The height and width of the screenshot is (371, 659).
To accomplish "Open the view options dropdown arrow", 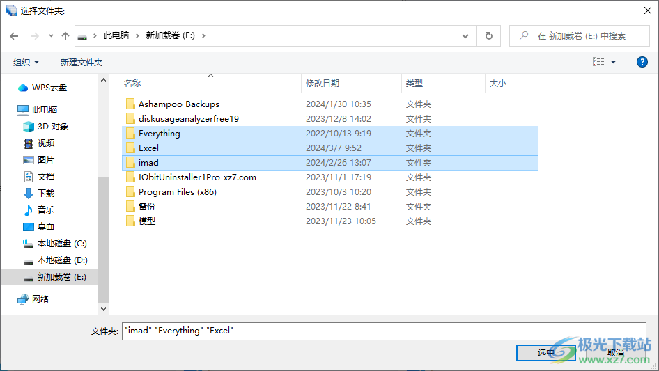I will pyautogui.click(x=613, y=62).
